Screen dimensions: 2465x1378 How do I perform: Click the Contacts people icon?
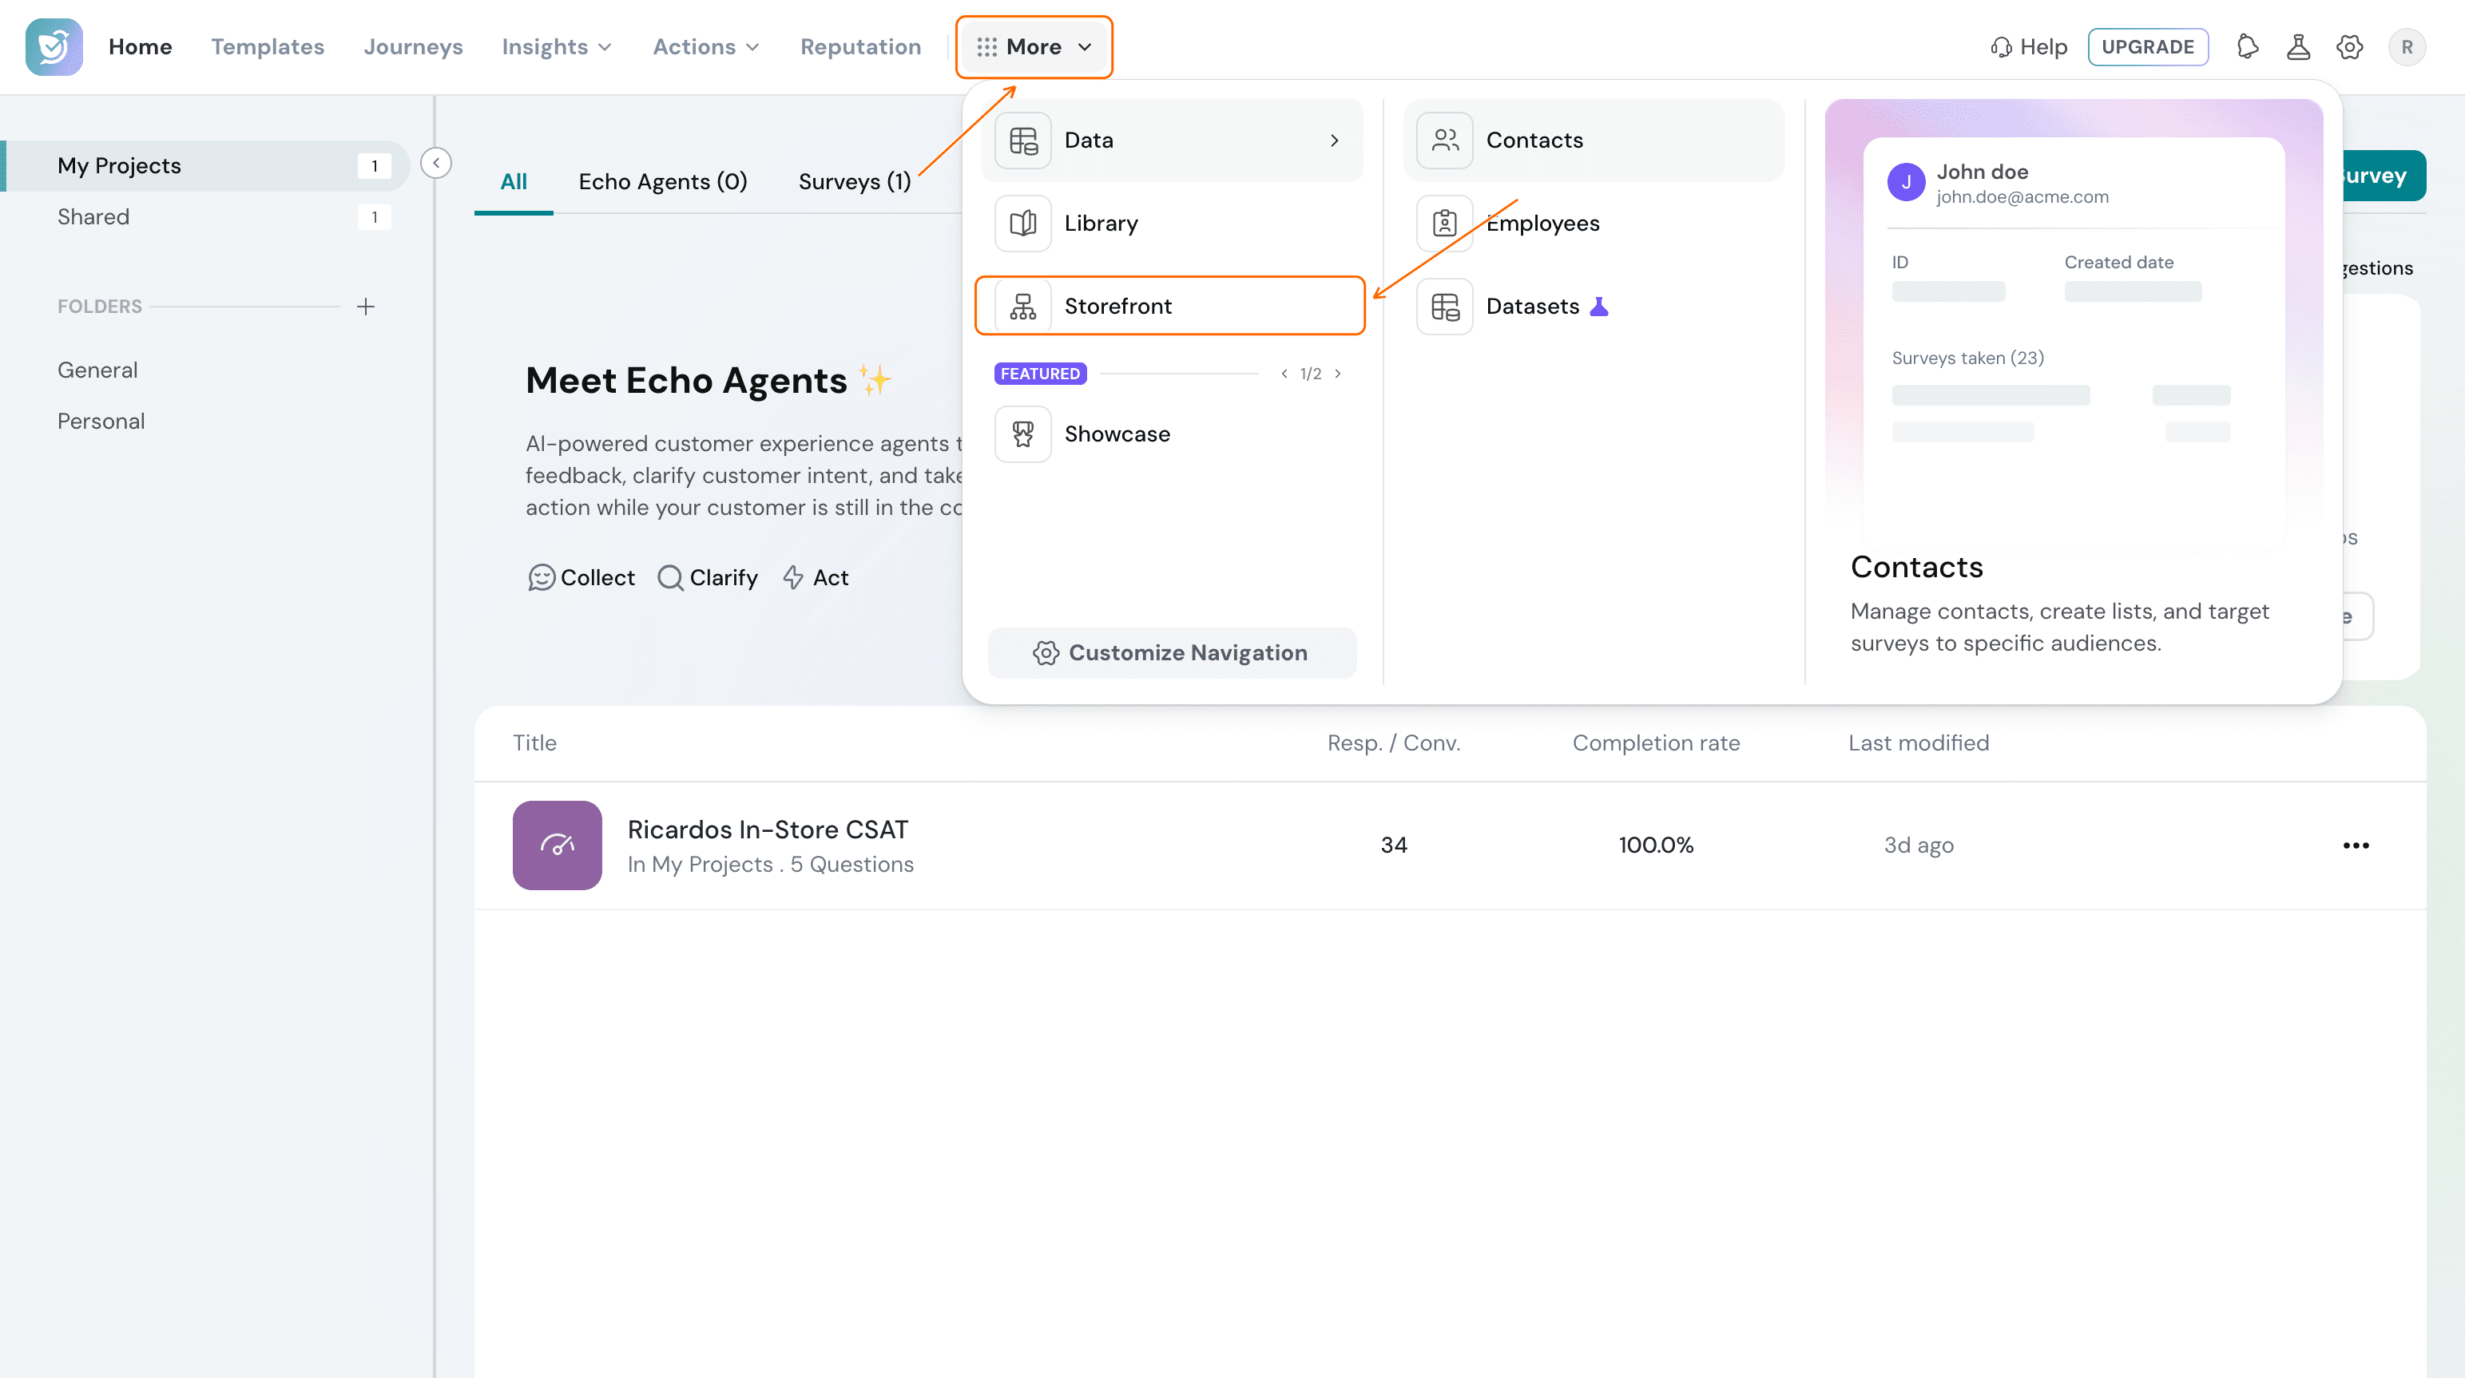(1445, 141)
